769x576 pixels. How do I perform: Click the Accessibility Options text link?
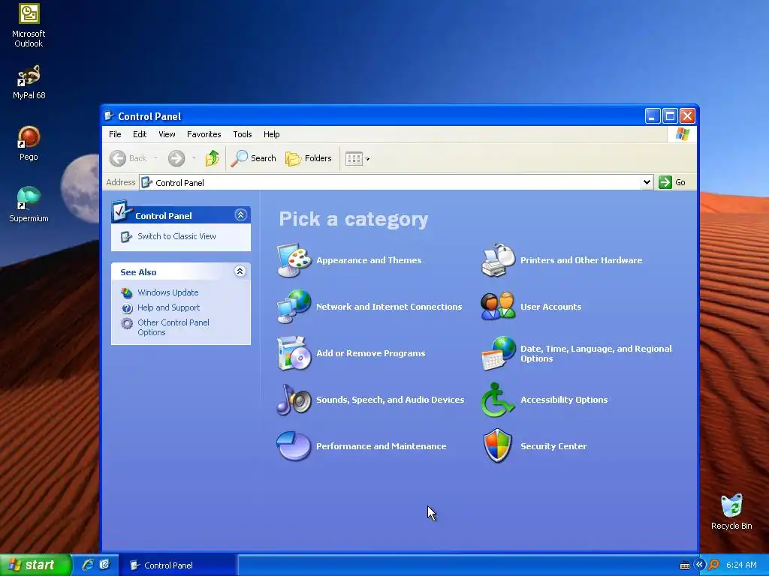point(564,400)
